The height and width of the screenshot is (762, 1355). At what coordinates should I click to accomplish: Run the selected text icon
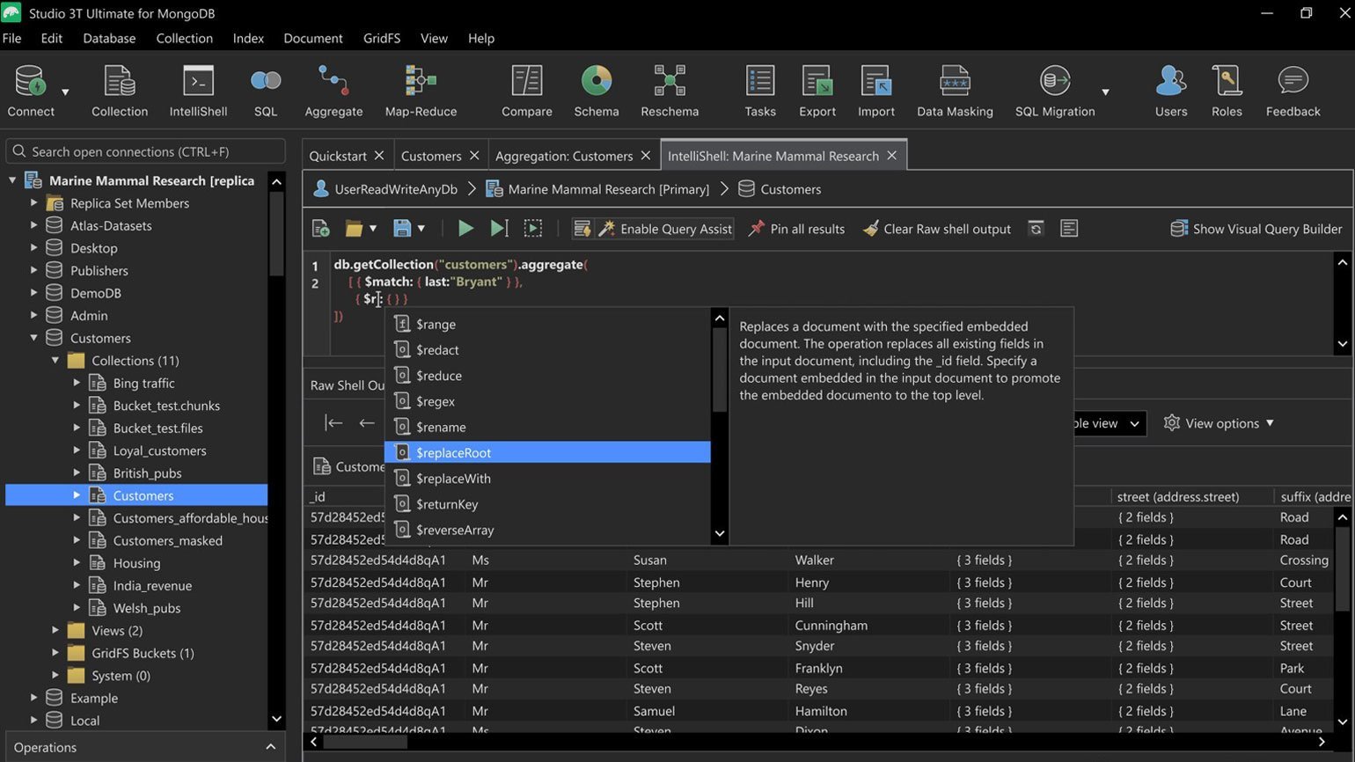(533, 229)
